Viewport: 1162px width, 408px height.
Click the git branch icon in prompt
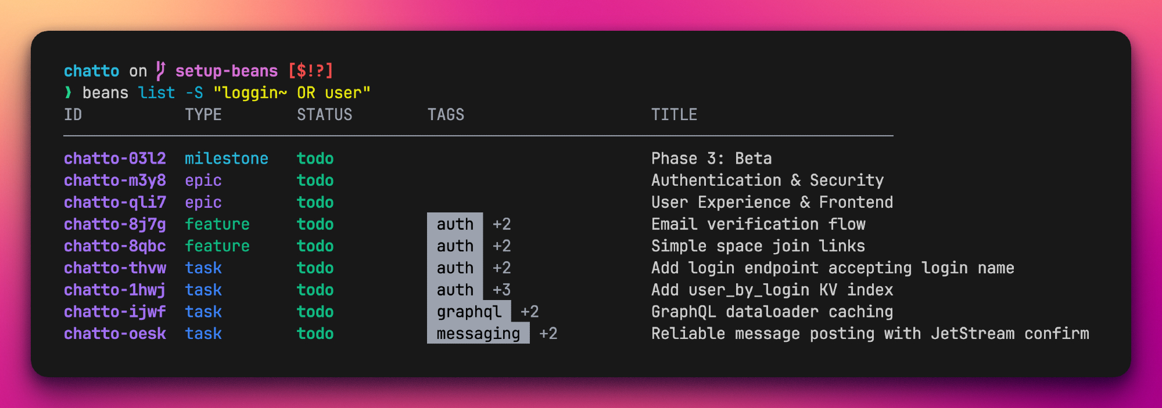[160, 71]
